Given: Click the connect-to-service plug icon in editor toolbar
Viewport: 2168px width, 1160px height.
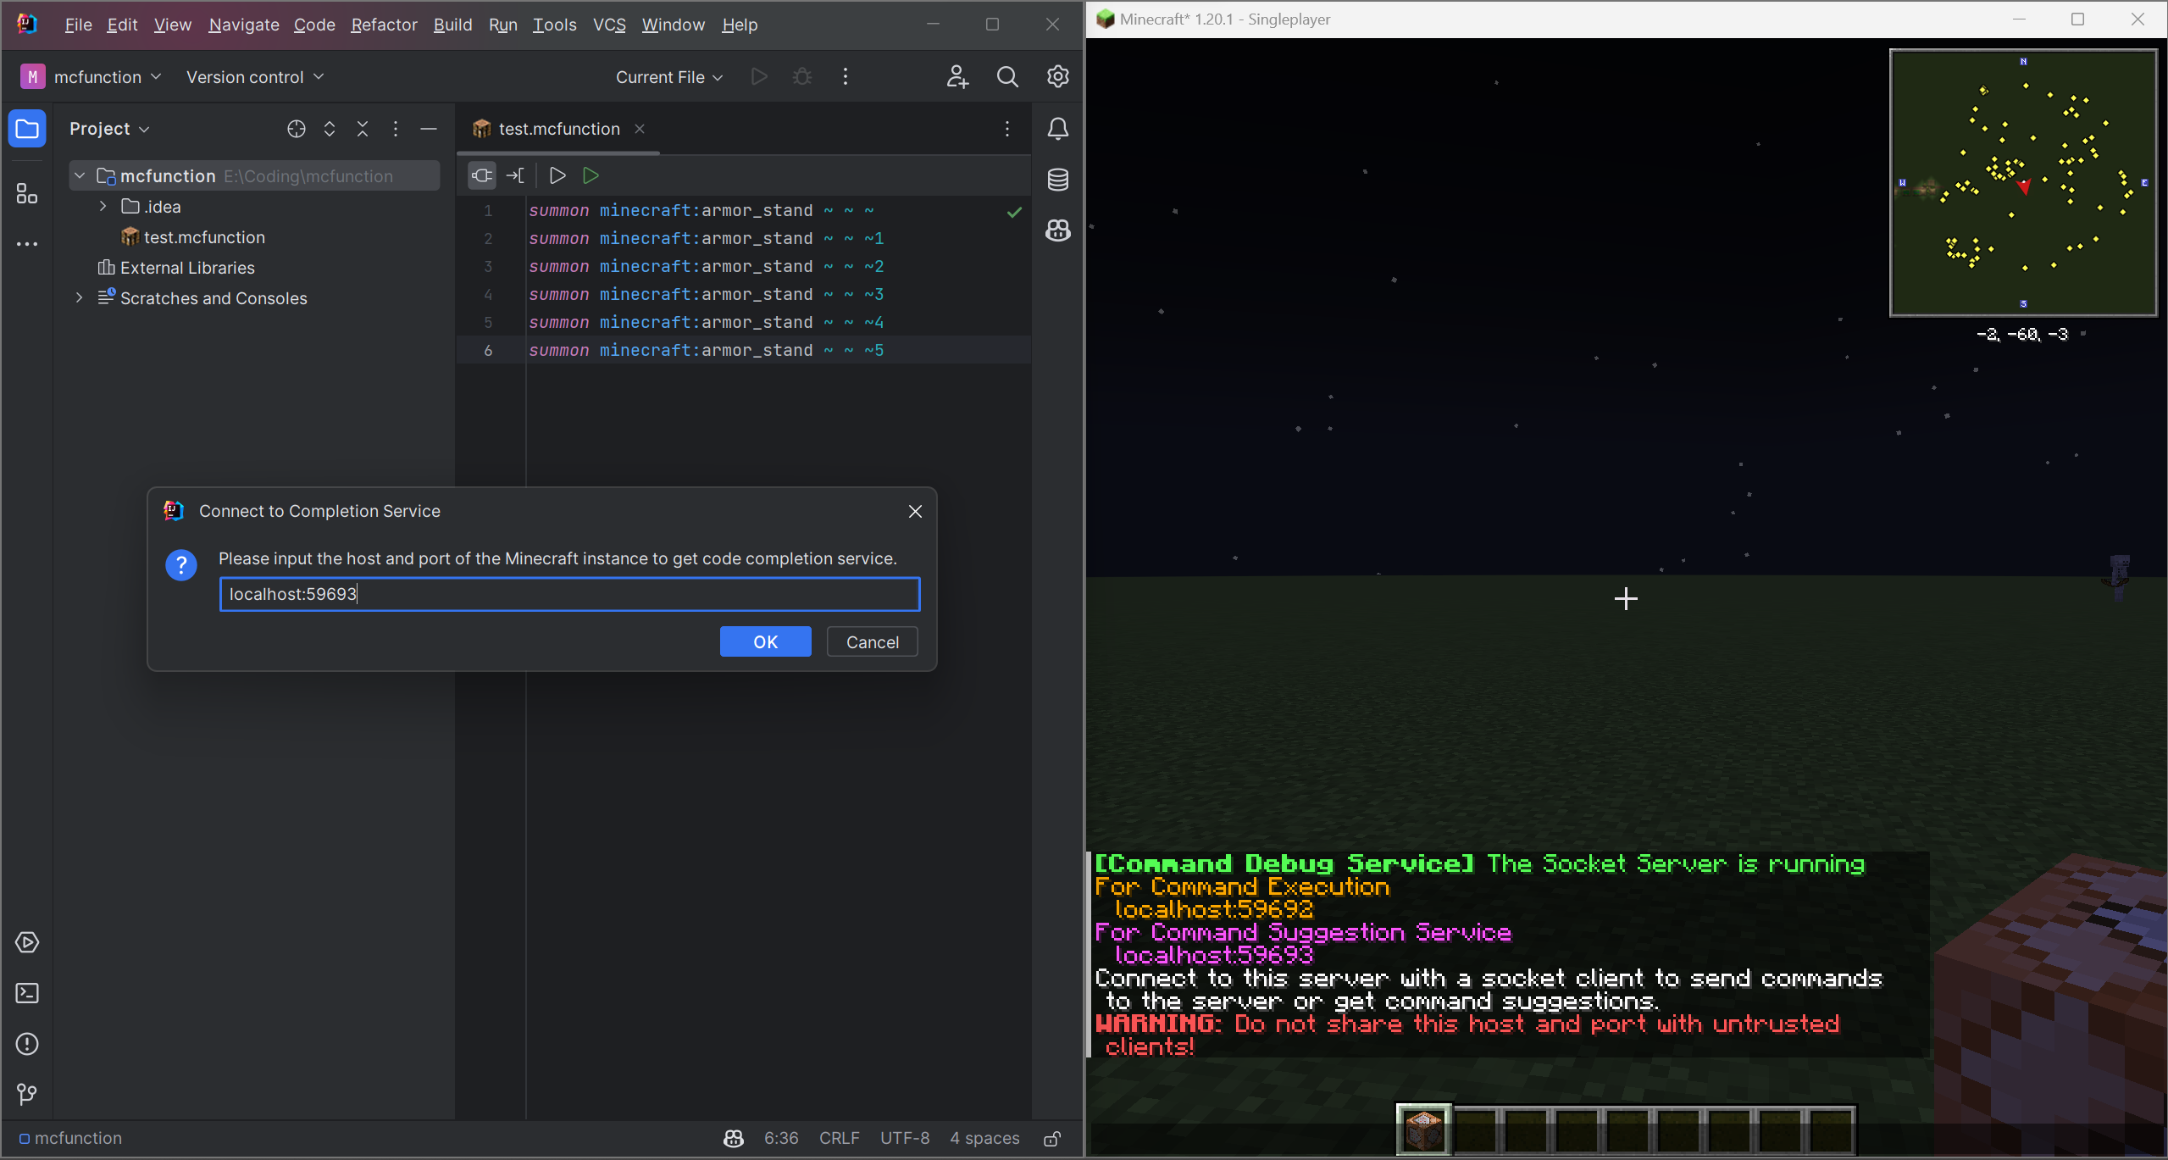Looking at the screenshot, I should point(482,175).
